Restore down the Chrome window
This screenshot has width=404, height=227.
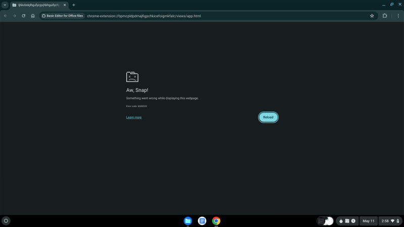pyautogui.click(x=392, y=5)
